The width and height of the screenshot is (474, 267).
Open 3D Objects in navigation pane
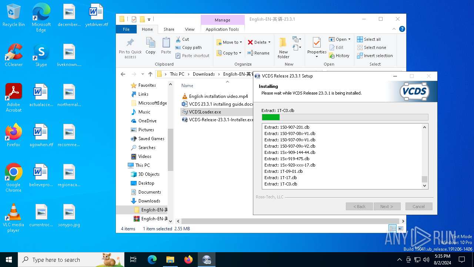coord(149,174)
